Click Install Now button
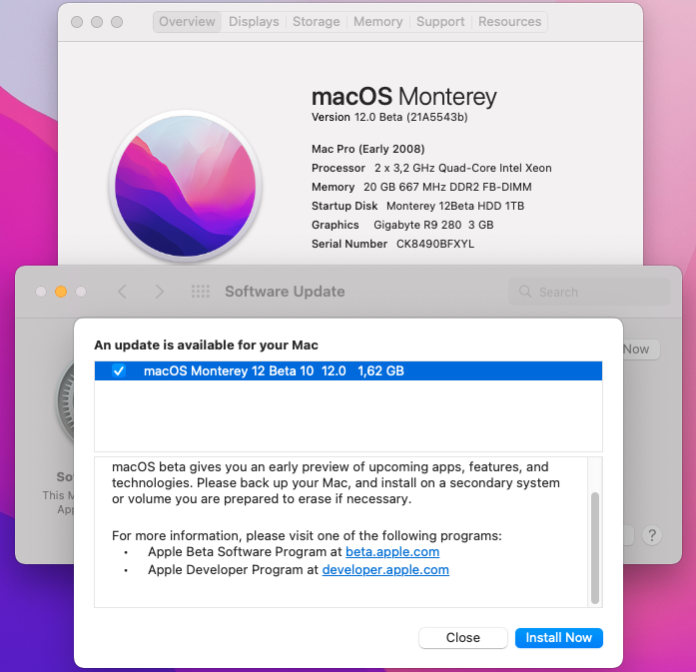 click(x=559, y=637)
